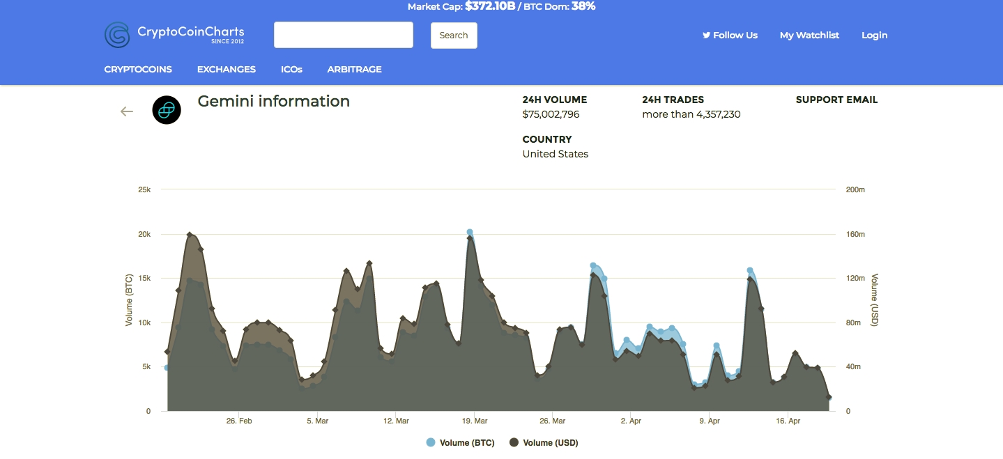
Task: Click the vertical Volume (USD) axis title
Action: coord(875,300)
